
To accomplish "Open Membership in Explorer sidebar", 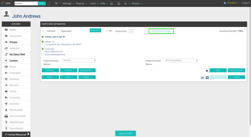I will pos(16,110).
